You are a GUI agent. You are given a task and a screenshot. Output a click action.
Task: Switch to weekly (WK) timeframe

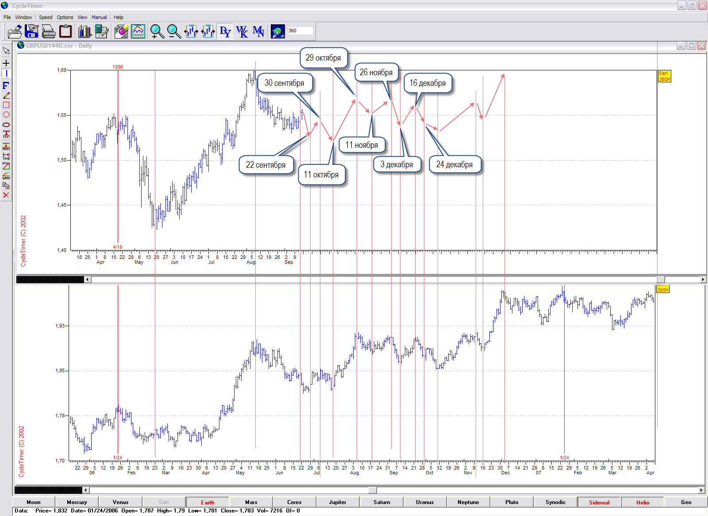[x=242, y=31]
